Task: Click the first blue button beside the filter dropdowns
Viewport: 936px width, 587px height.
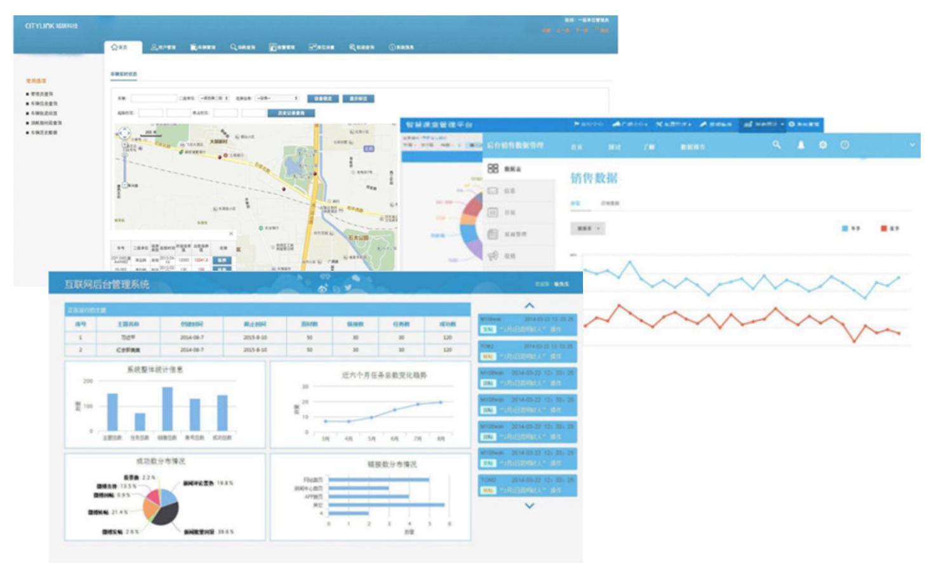Action: click(x=323, y=98)
